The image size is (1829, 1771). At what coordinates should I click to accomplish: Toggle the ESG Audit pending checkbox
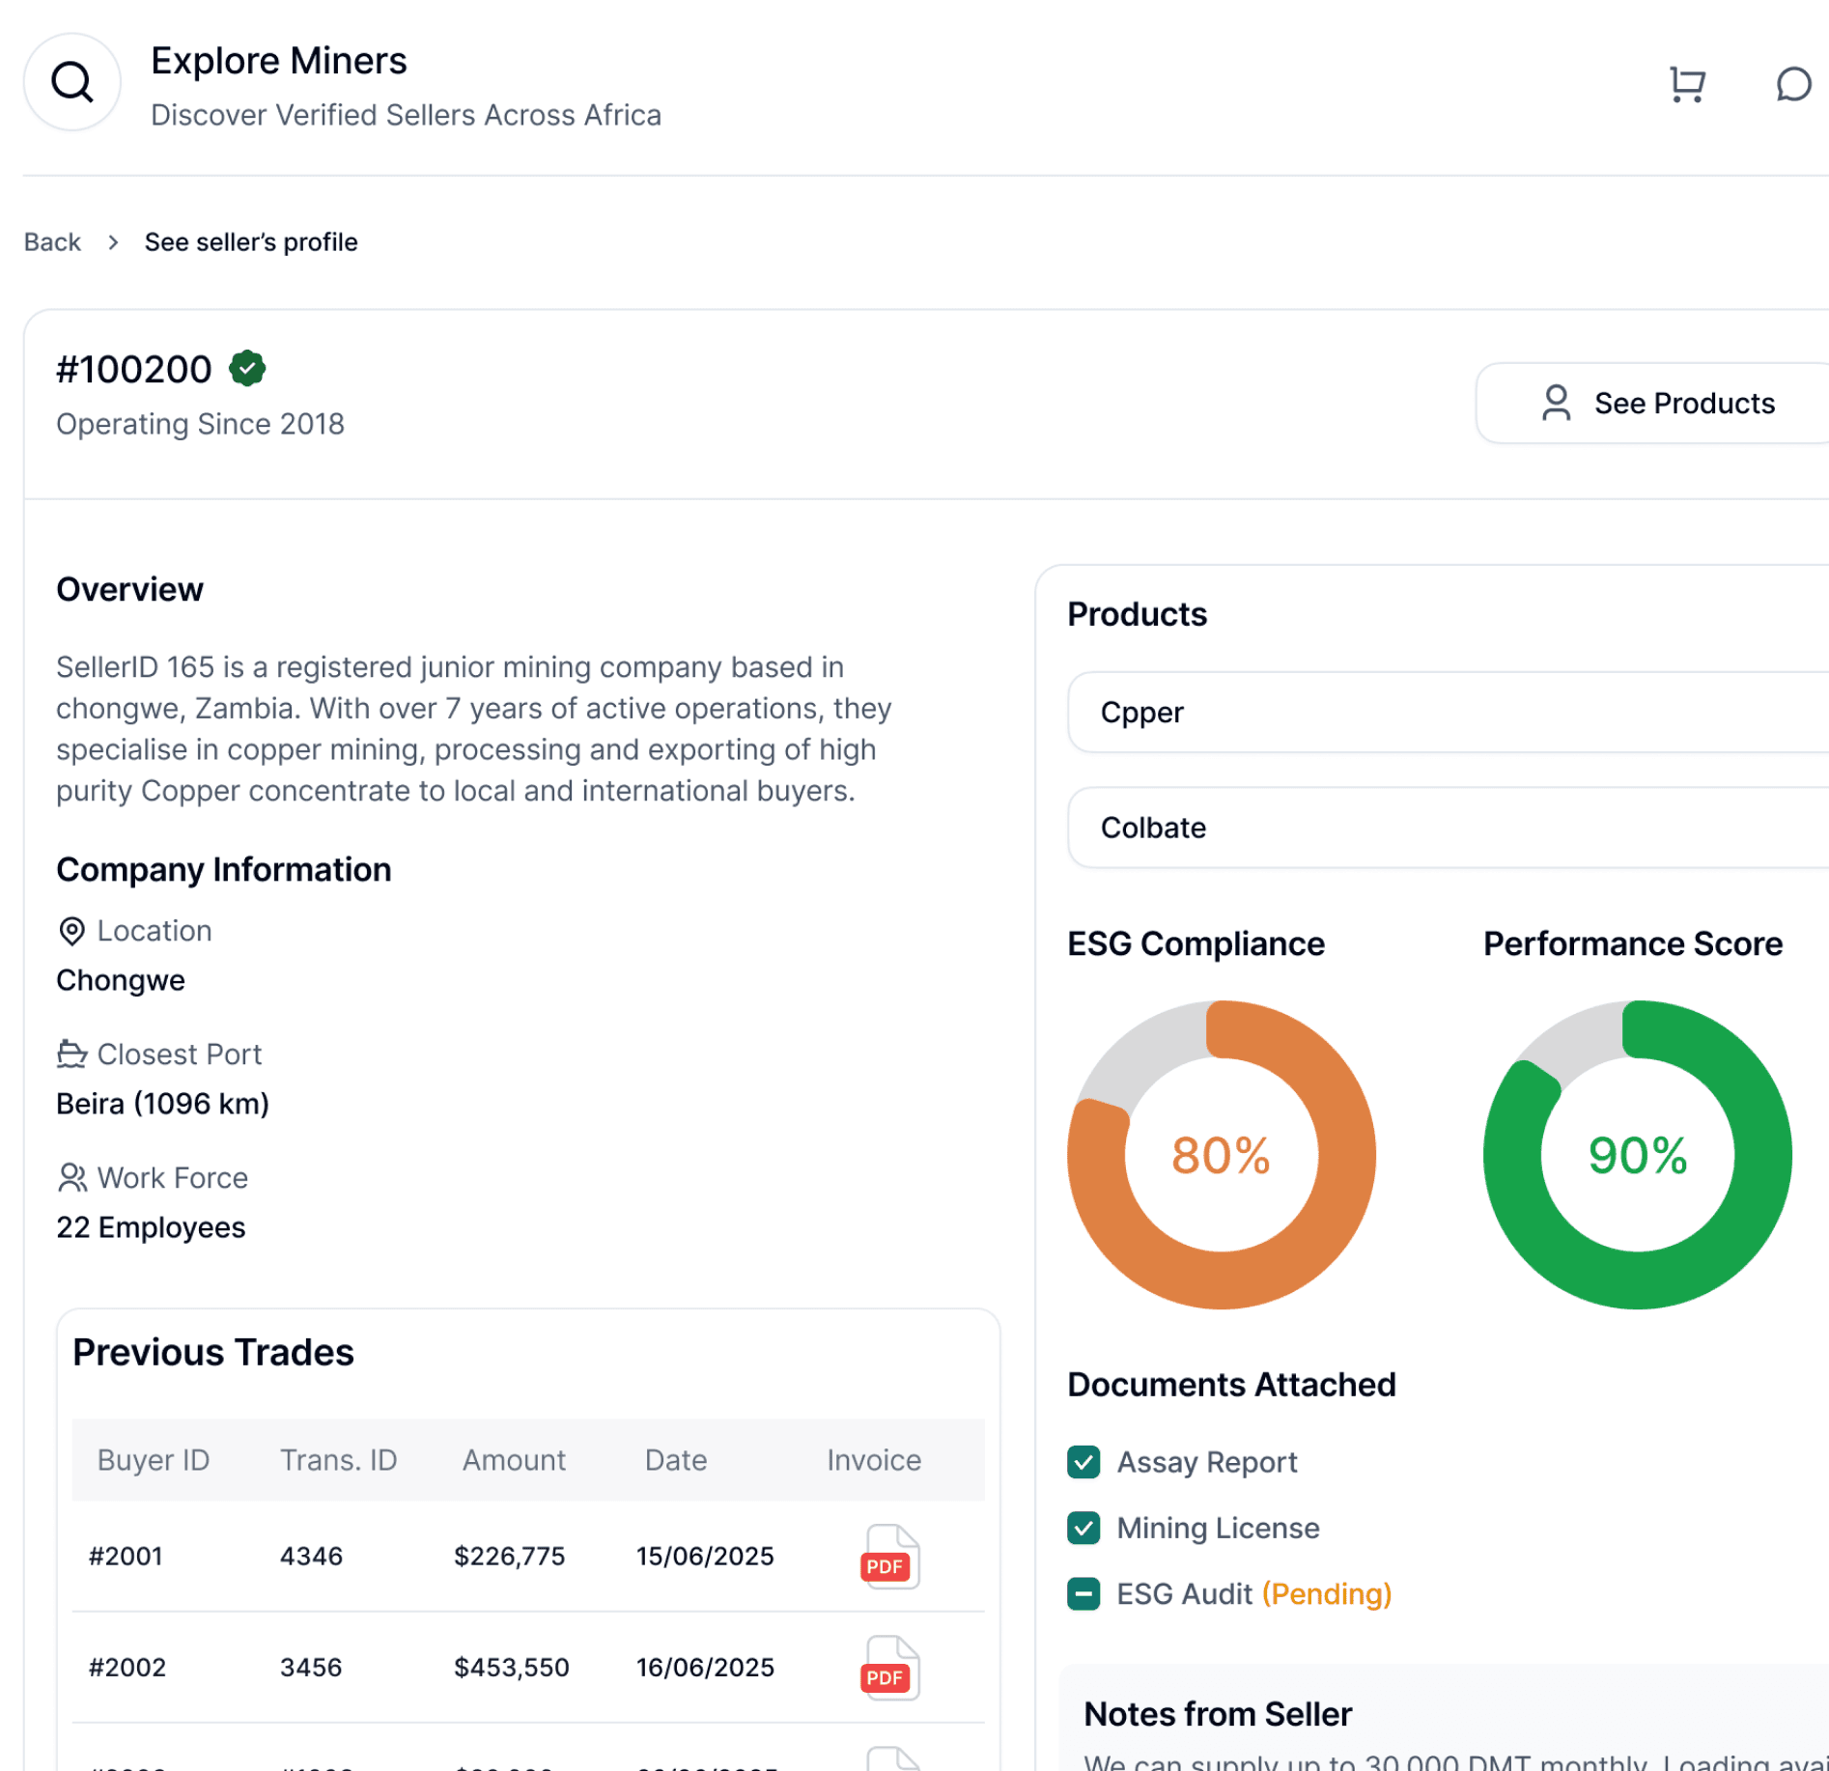tap(1083, 1593)
